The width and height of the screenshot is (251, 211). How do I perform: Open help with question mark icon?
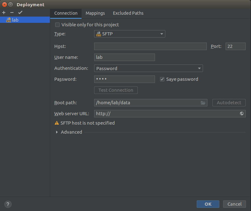8,204
